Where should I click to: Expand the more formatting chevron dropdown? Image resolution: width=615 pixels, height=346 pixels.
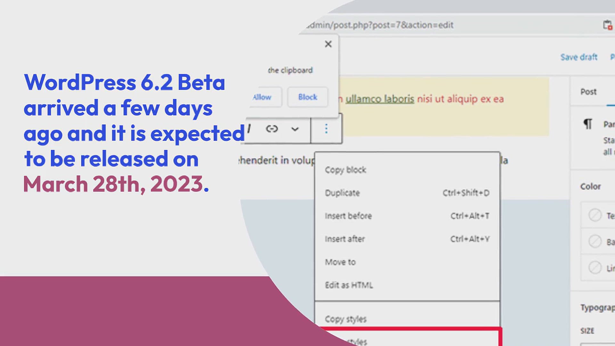[x=295, y=129]
